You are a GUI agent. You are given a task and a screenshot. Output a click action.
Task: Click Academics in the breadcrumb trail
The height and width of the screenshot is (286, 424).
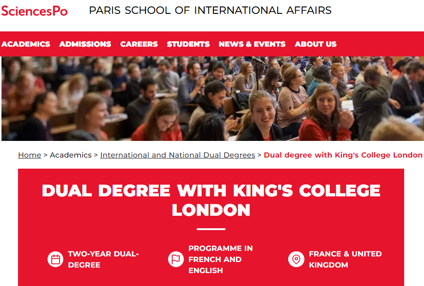coord(71,155)
